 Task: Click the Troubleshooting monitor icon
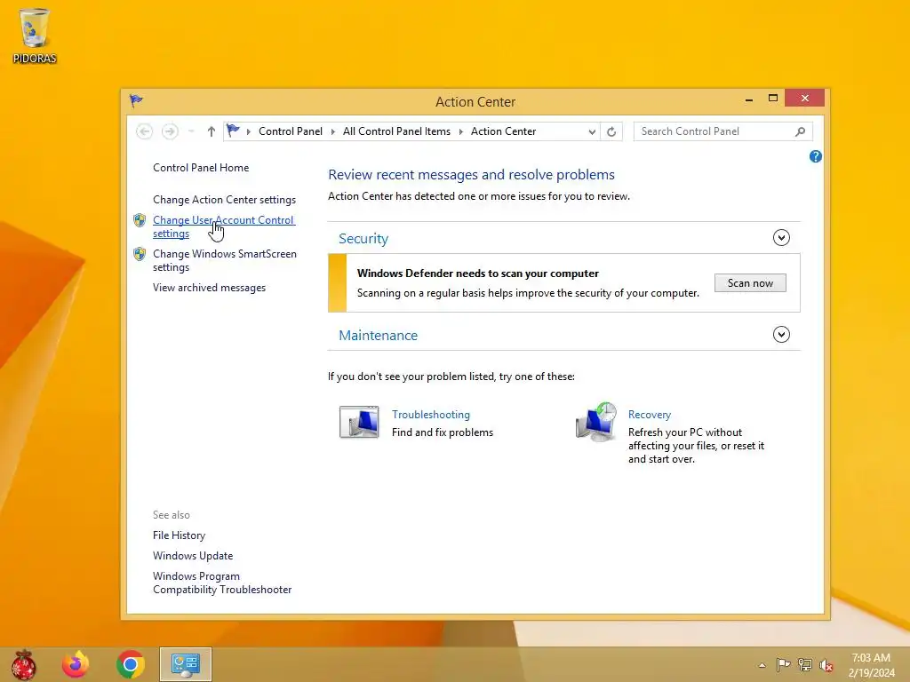click(359, 422)
